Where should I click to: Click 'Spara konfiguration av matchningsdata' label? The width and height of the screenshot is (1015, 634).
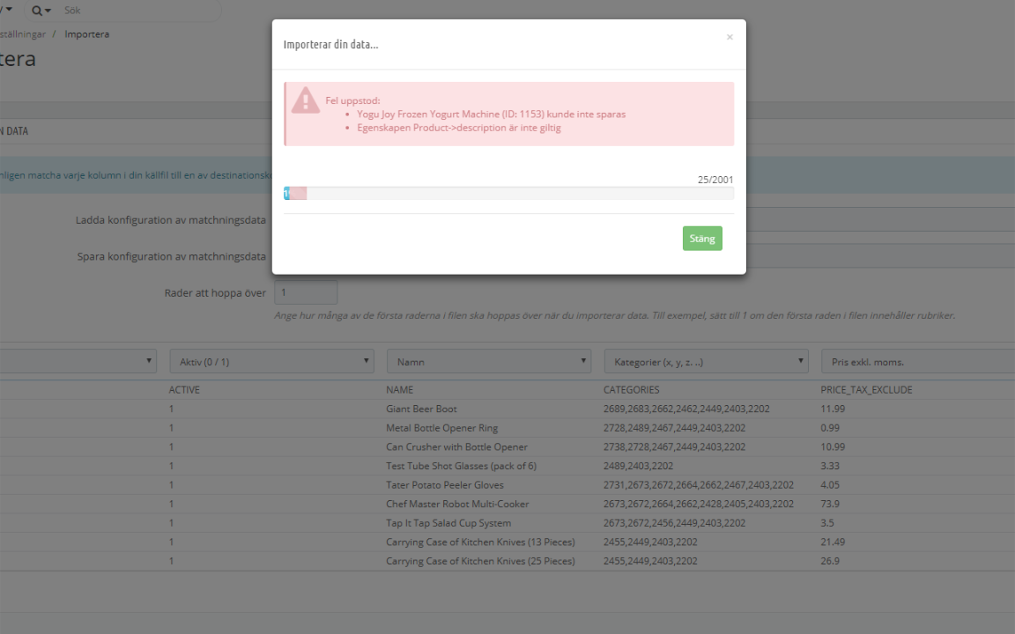[172, 256]
